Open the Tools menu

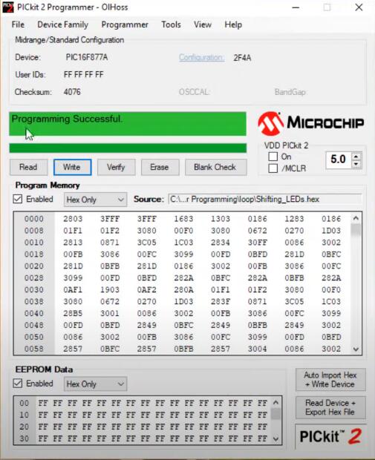tap(171, 24)
